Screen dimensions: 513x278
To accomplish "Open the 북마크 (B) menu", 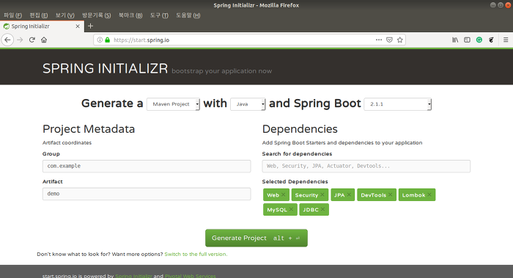I will 130,15.
